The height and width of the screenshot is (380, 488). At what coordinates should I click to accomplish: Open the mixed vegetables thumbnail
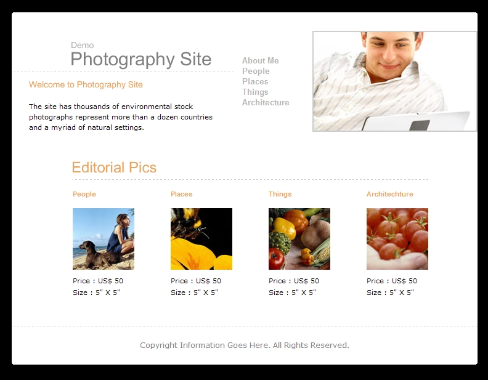[299, 239]
